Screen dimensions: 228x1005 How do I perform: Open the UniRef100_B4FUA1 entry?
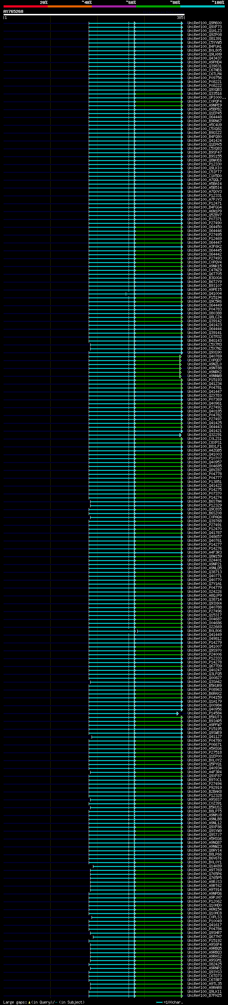point(204,46)
